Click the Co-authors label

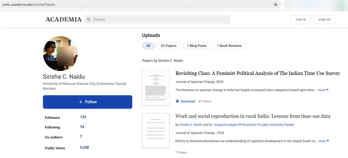click(54, 137)
